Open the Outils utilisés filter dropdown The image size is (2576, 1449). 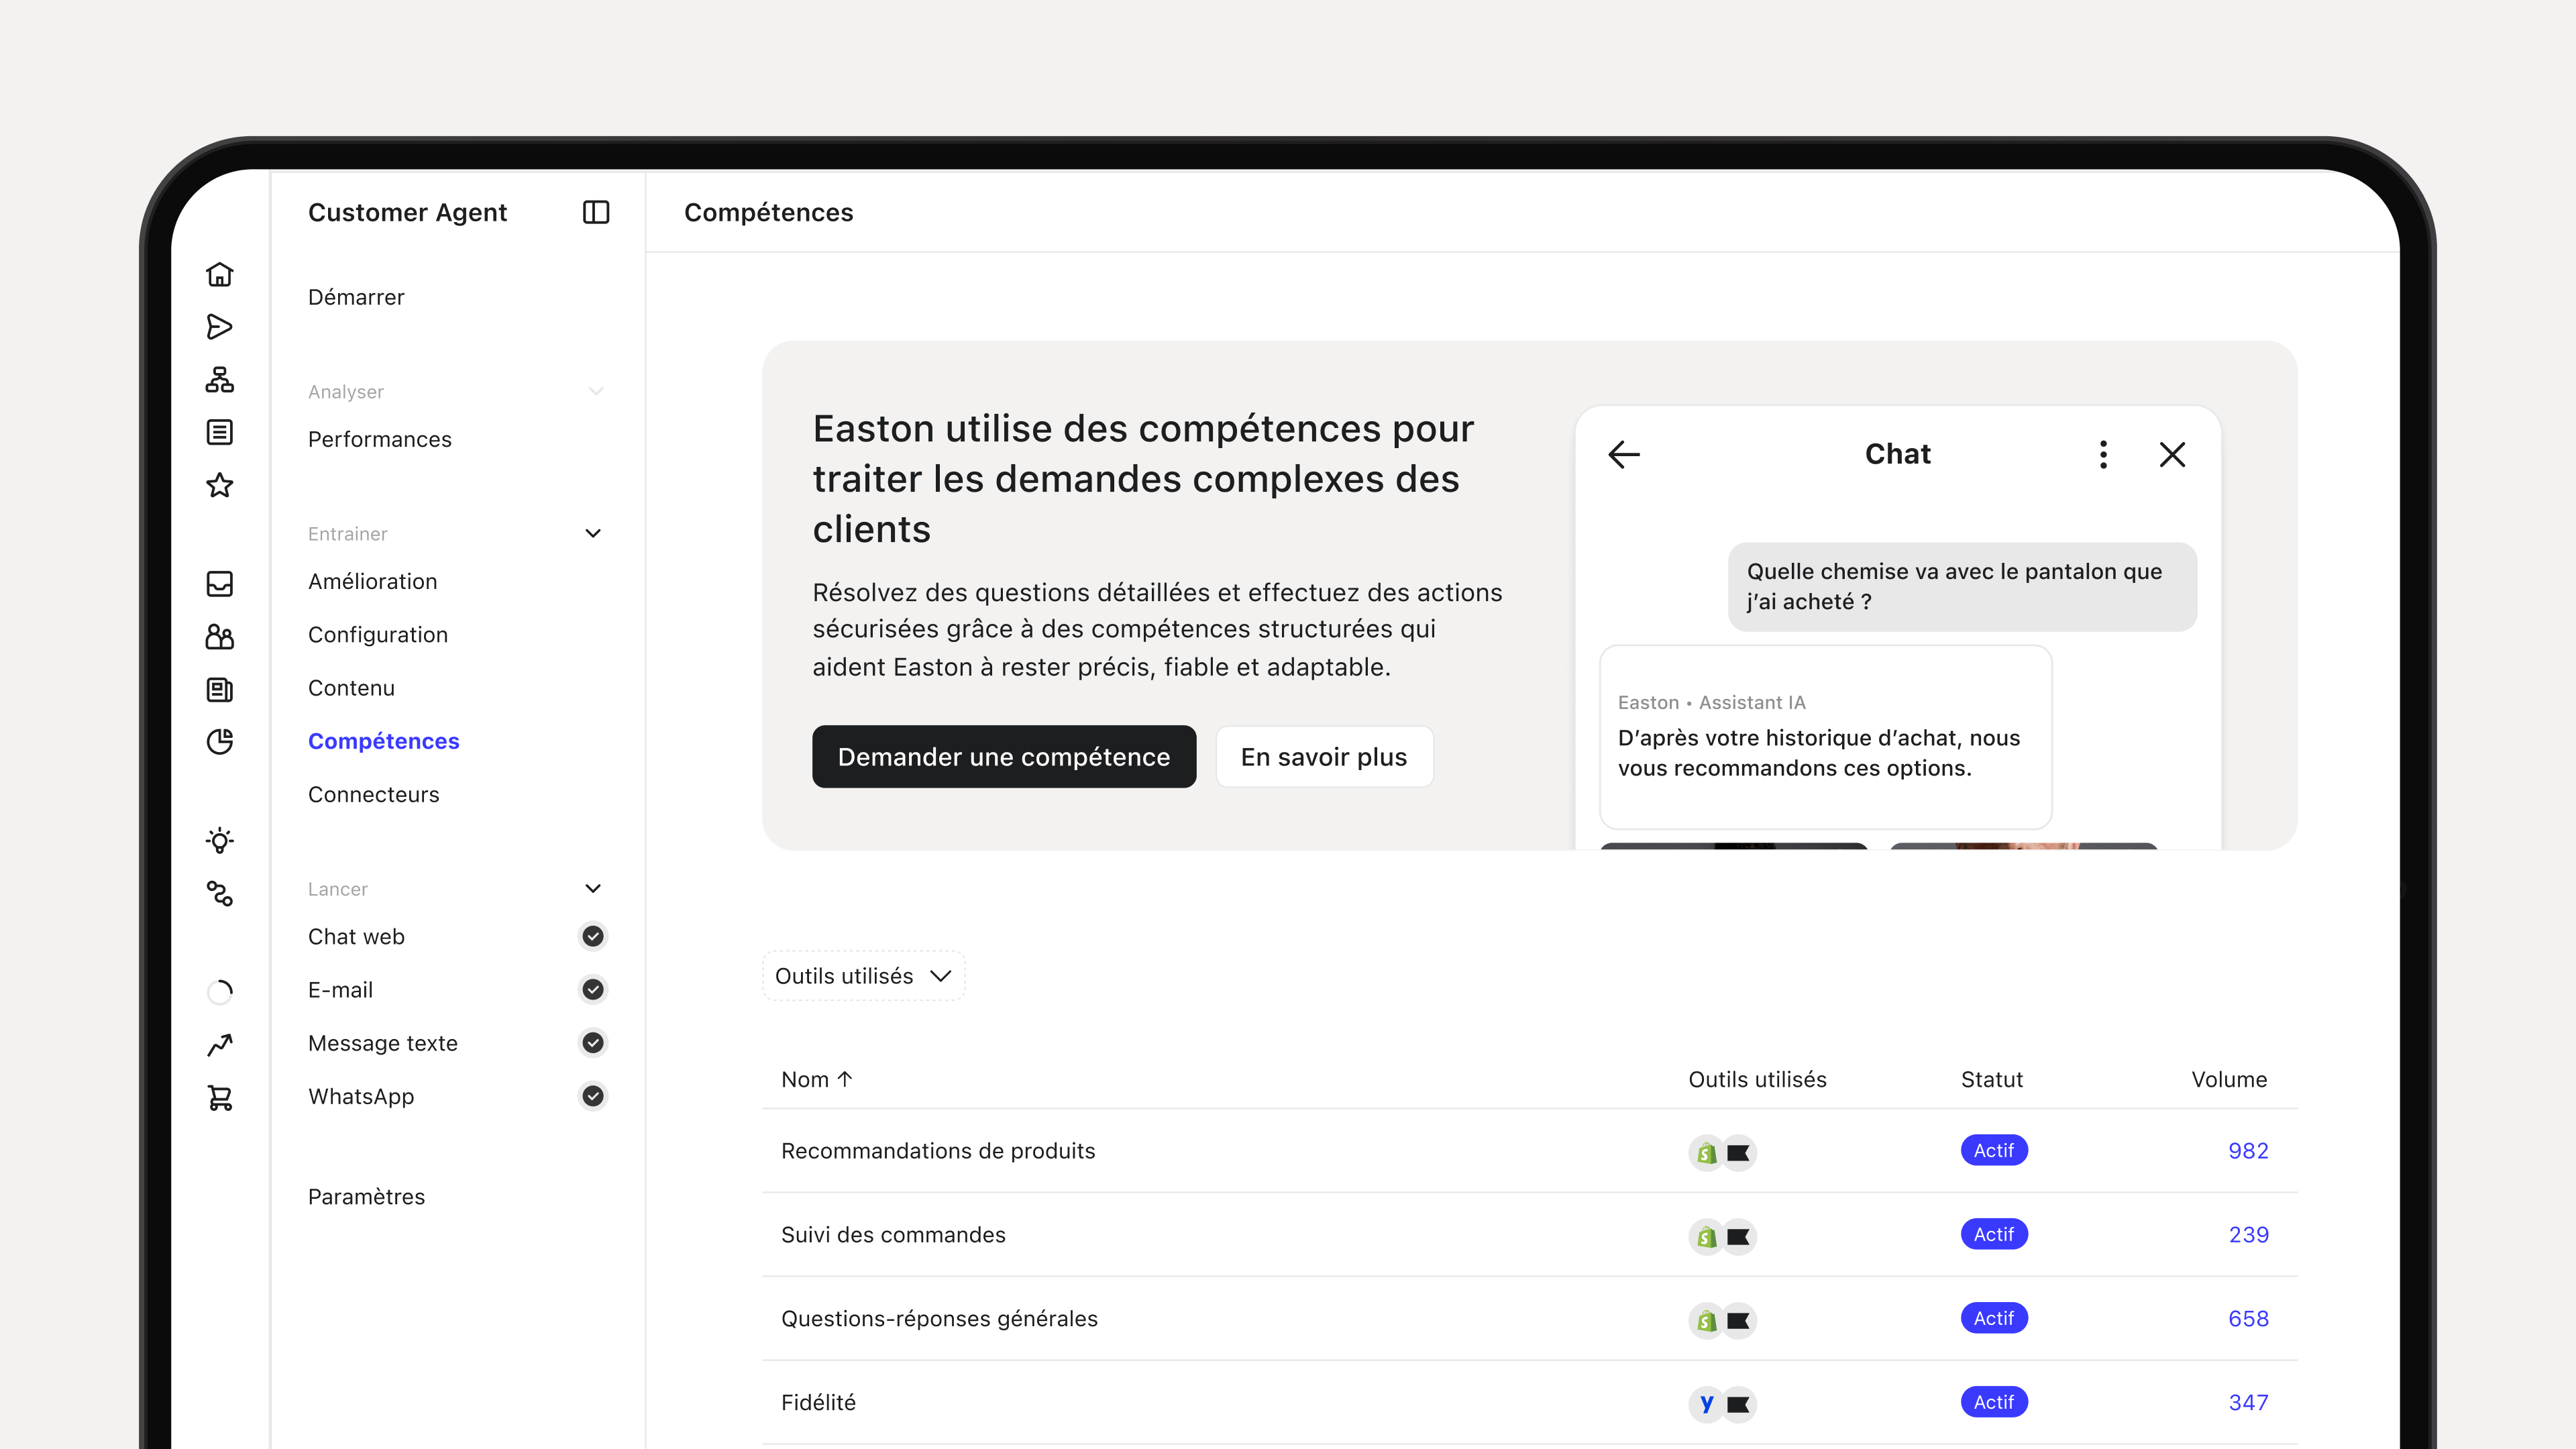click(863, 975)
